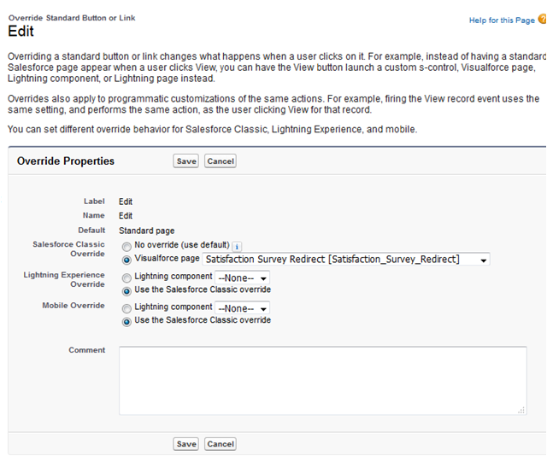Select the Visualforce page radio button
Image resolution: width=547 pixels, height=456 pixels.
pyautogui.click(x=127, y=259)
